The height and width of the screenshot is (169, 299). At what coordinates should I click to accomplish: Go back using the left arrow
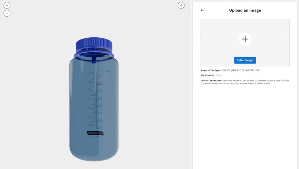coord(203,10)
